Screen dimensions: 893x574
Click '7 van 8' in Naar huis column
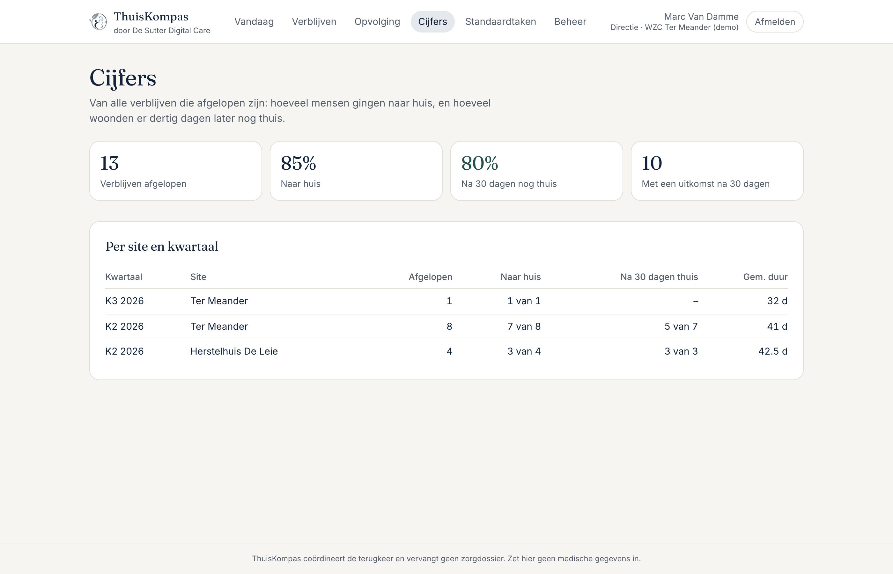[x=524, y=327]
